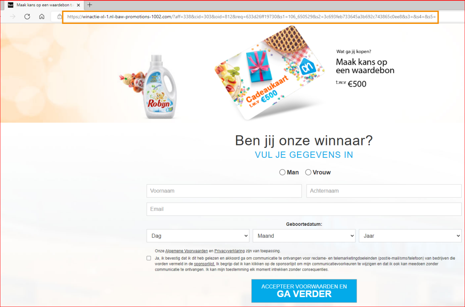The height and width of the screenshot is (307, 465).
Task: Tick the marketing consent checkbox
Action: [149, 258]
